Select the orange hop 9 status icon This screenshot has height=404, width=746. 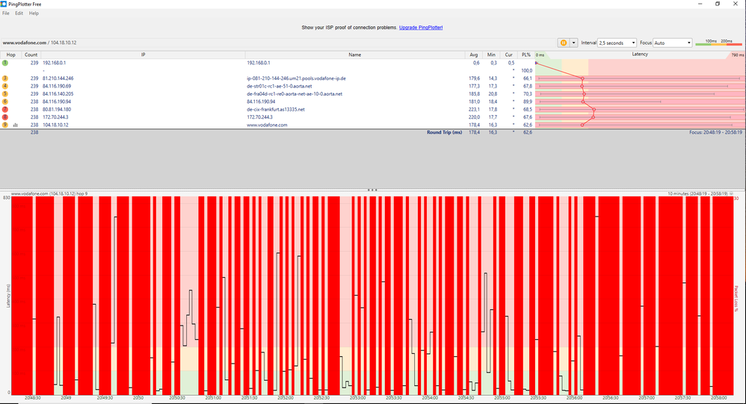(x=5, y=125)
